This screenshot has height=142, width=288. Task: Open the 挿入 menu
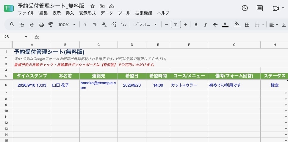70,13
